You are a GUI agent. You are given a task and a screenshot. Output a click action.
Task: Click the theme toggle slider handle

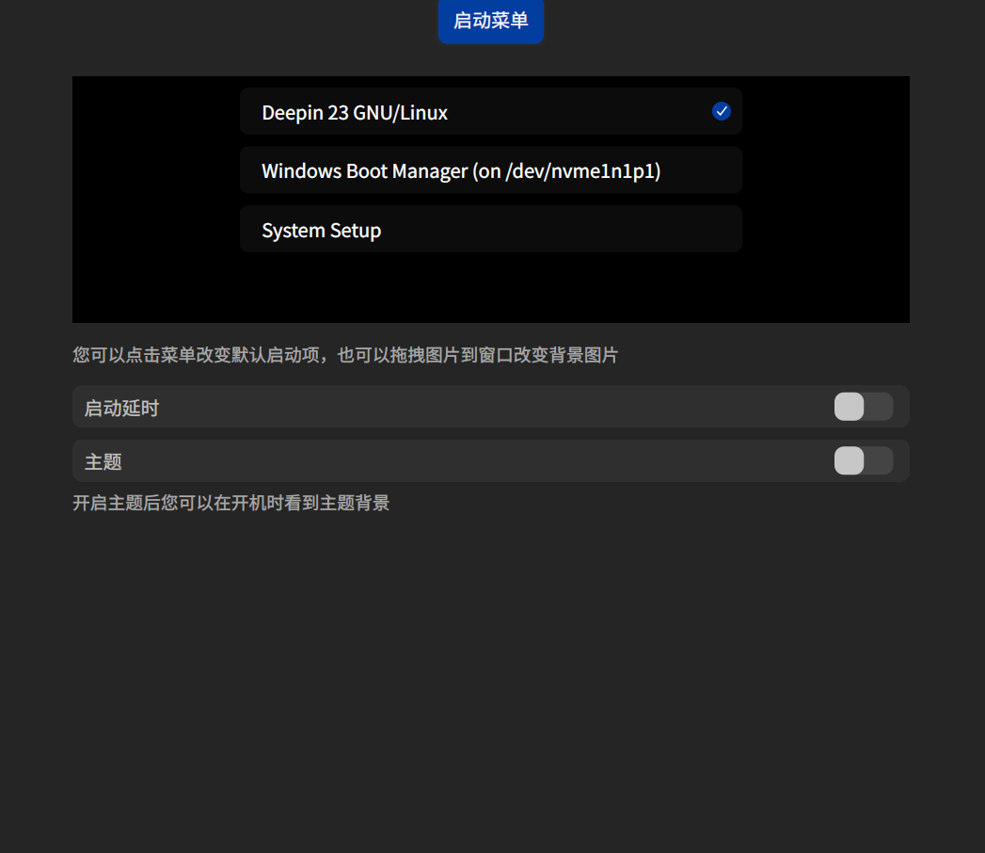pyautogui.click(x=850, y=460)
